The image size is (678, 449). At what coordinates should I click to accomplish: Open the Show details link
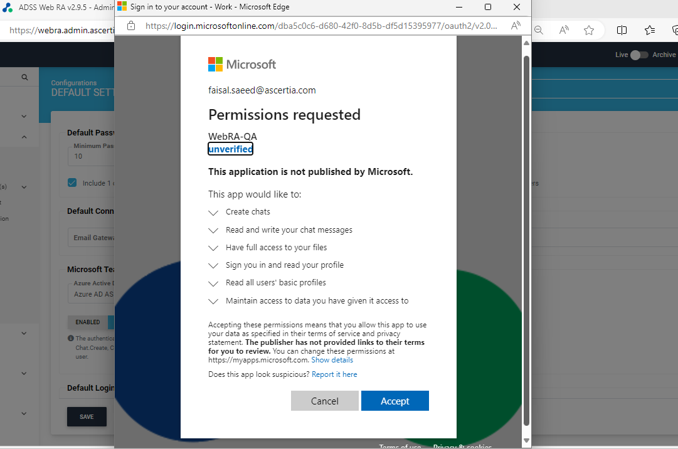pos(332,360)
